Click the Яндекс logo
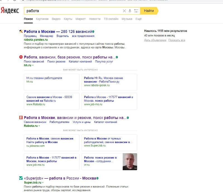223x195 pixels. (10, 10)
